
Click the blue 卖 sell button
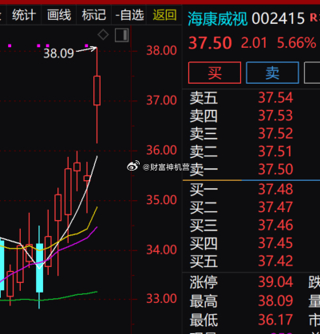coord(272,73)
